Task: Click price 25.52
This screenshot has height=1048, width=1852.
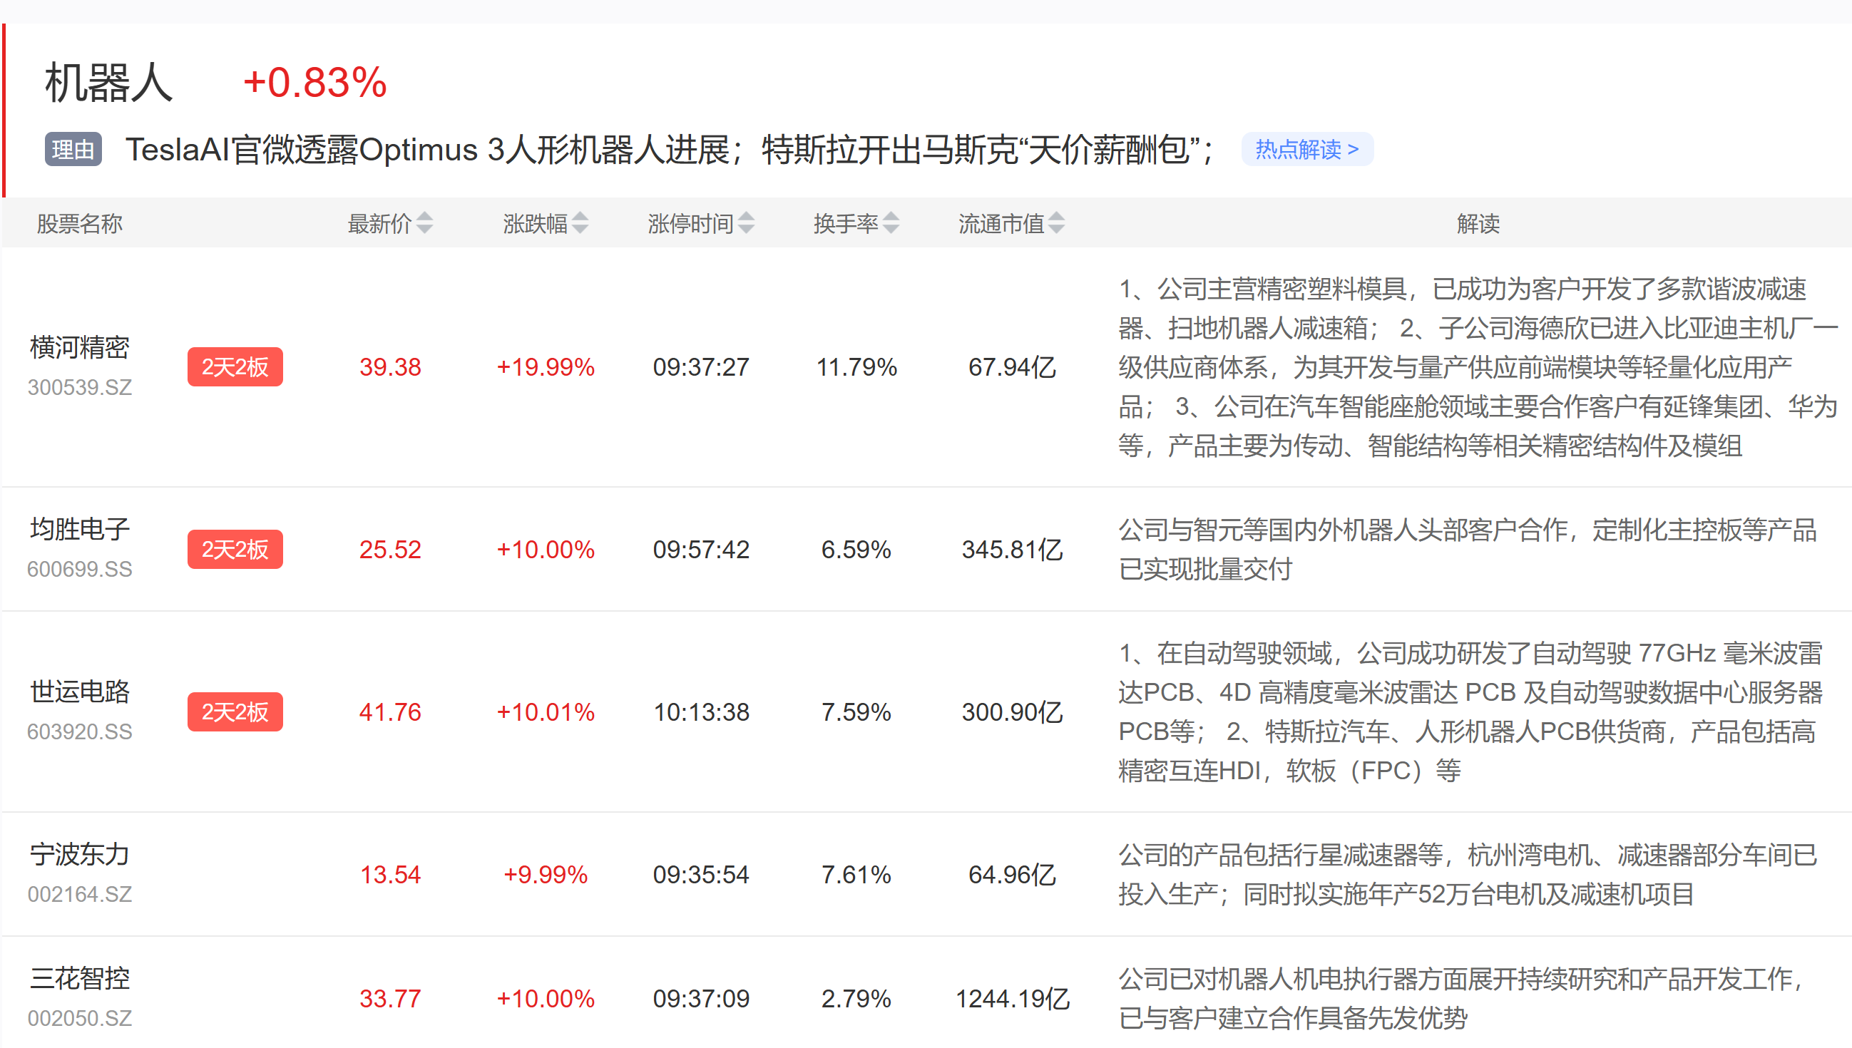Action: [x=390, y=549]
